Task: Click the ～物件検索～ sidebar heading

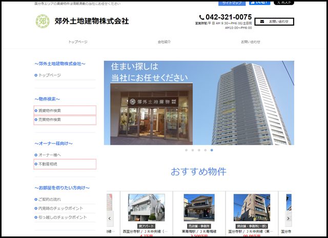Action: pyautogui.click(x=47, y=99)
